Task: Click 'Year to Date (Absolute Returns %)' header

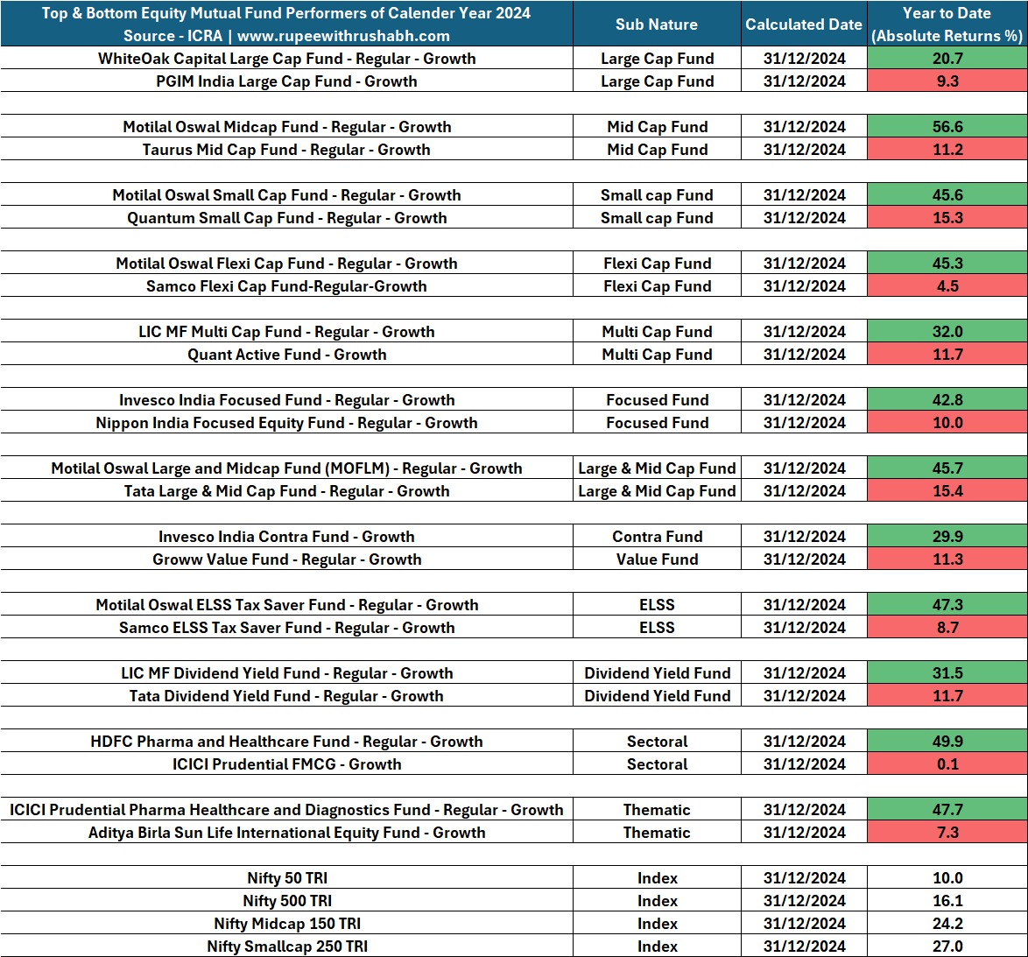Action: 947,25
